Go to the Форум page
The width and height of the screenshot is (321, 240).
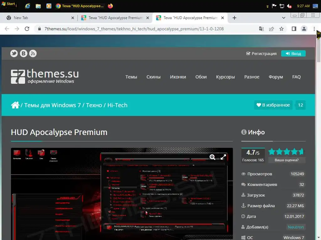click(276, 77)
